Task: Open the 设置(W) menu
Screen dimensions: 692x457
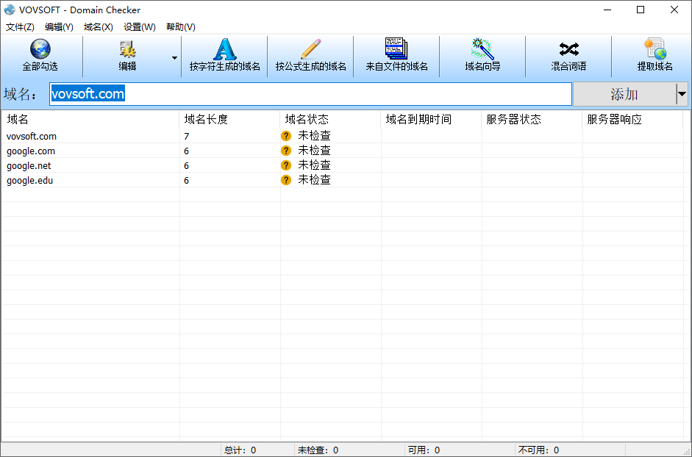Action: tap(140, 27)
